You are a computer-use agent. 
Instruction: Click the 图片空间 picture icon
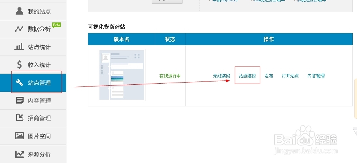19,136
